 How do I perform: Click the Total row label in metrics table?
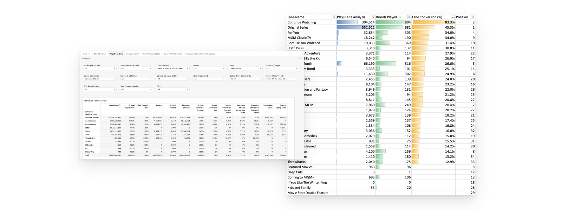(87, 155)
